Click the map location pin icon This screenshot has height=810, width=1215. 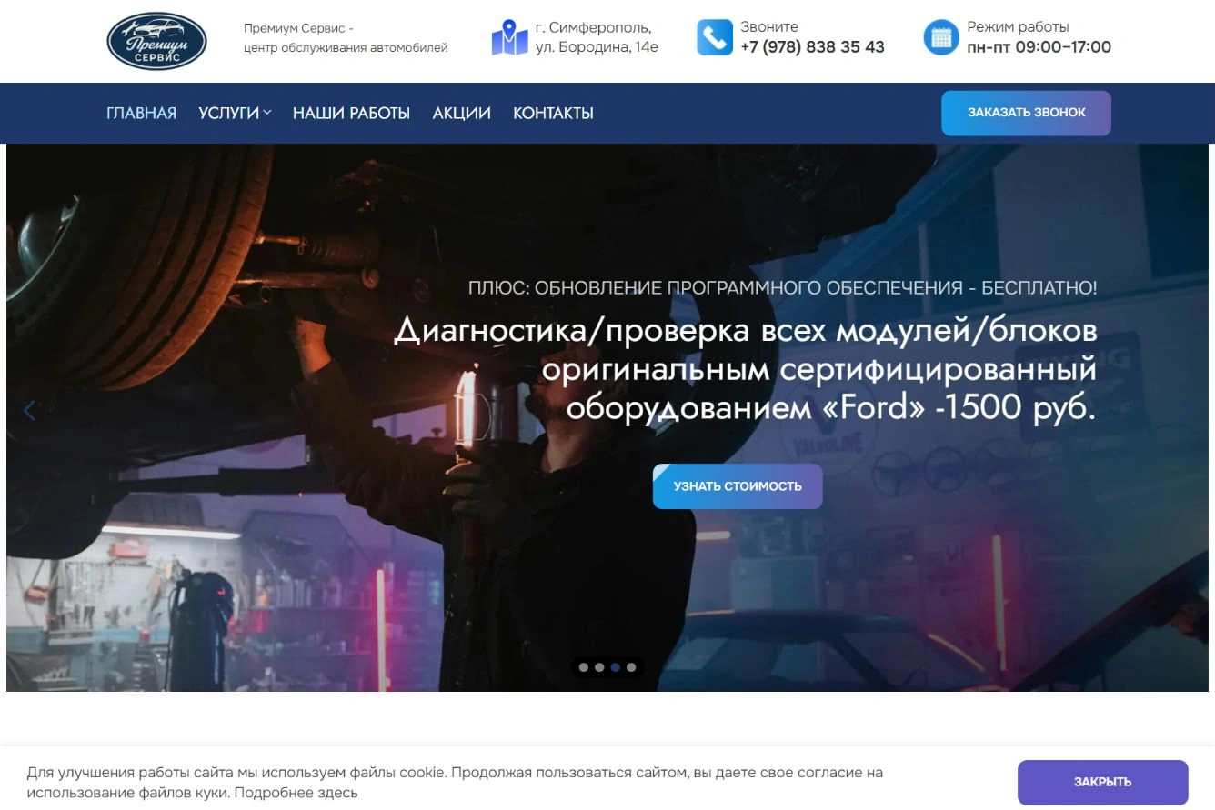[509, 38]
